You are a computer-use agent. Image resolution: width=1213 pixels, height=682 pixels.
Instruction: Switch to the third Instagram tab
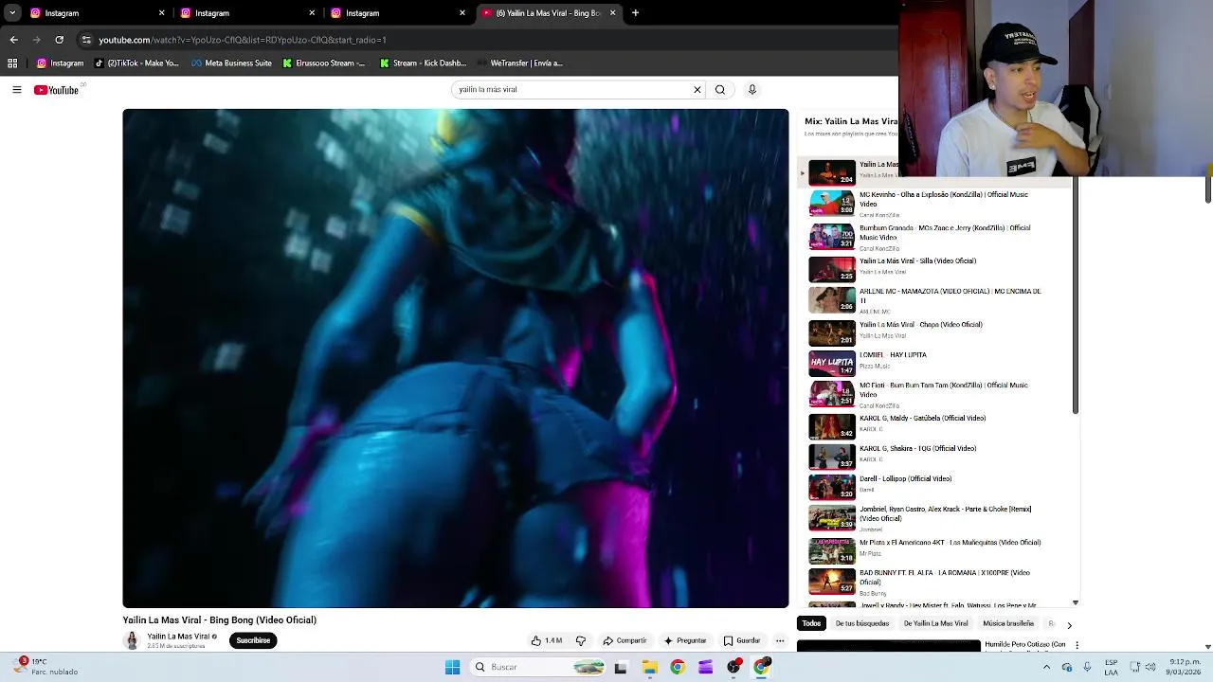click(x=396, y=13)
